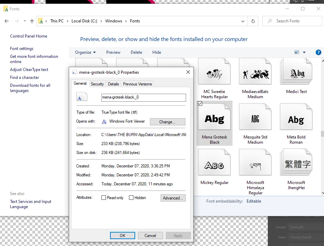Confirm the dialog with OK

pos(122,236)
